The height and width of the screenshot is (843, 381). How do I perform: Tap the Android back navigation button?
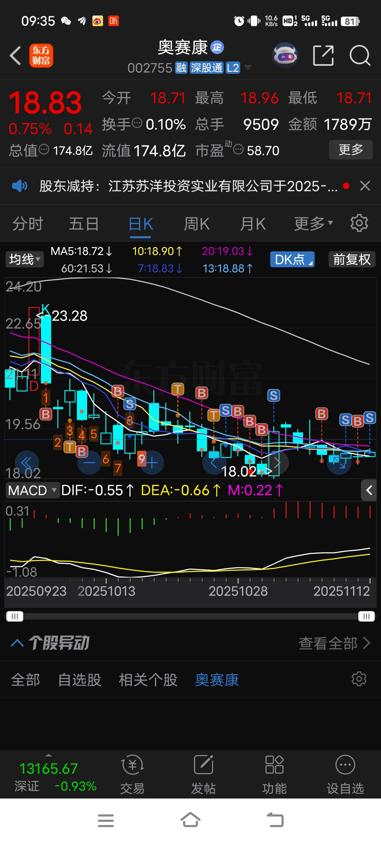click(x=275, y=820)
